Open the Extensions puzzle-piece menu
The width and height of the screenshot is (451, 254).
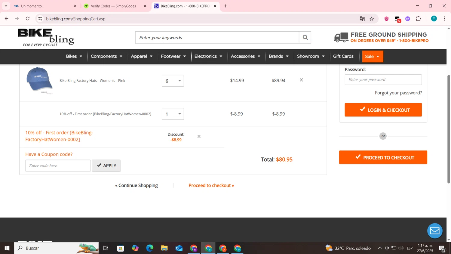pos(418,19)
